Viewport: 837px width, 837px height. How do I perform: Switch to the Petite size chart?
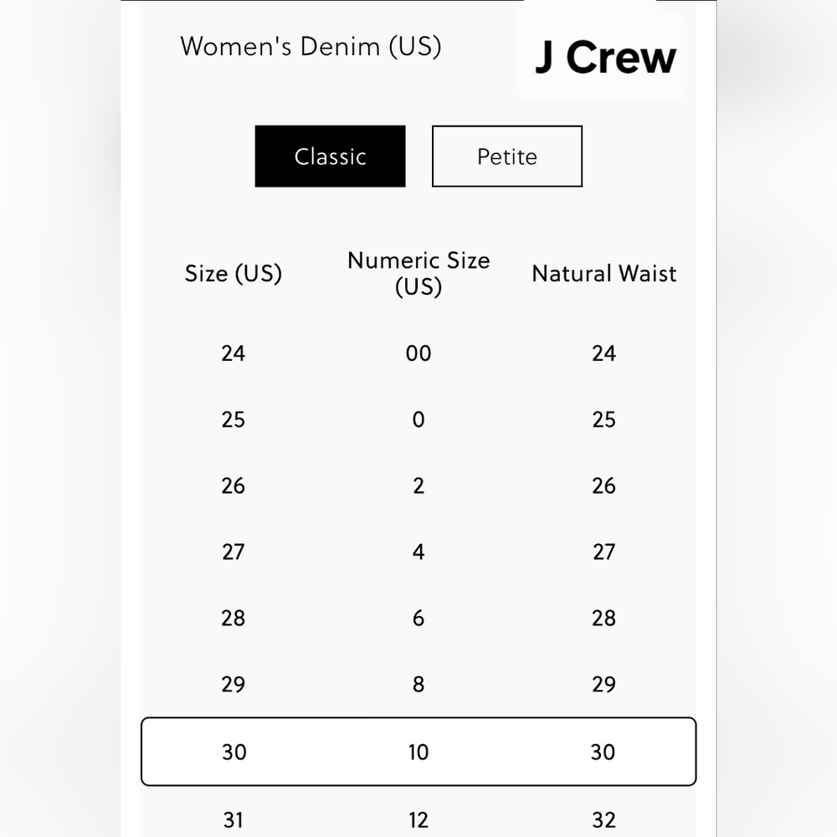pos(506,156)
